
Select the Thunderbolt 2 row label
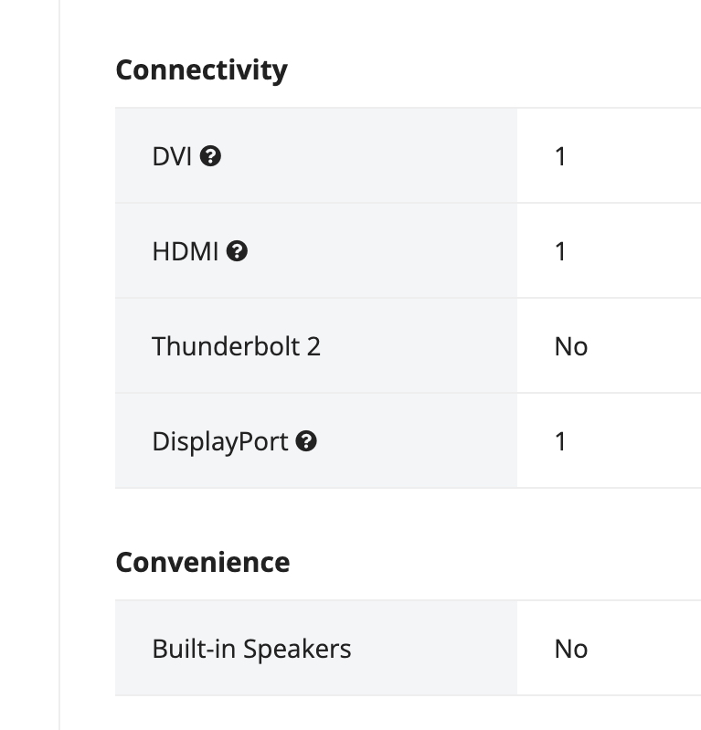[237, 346]
